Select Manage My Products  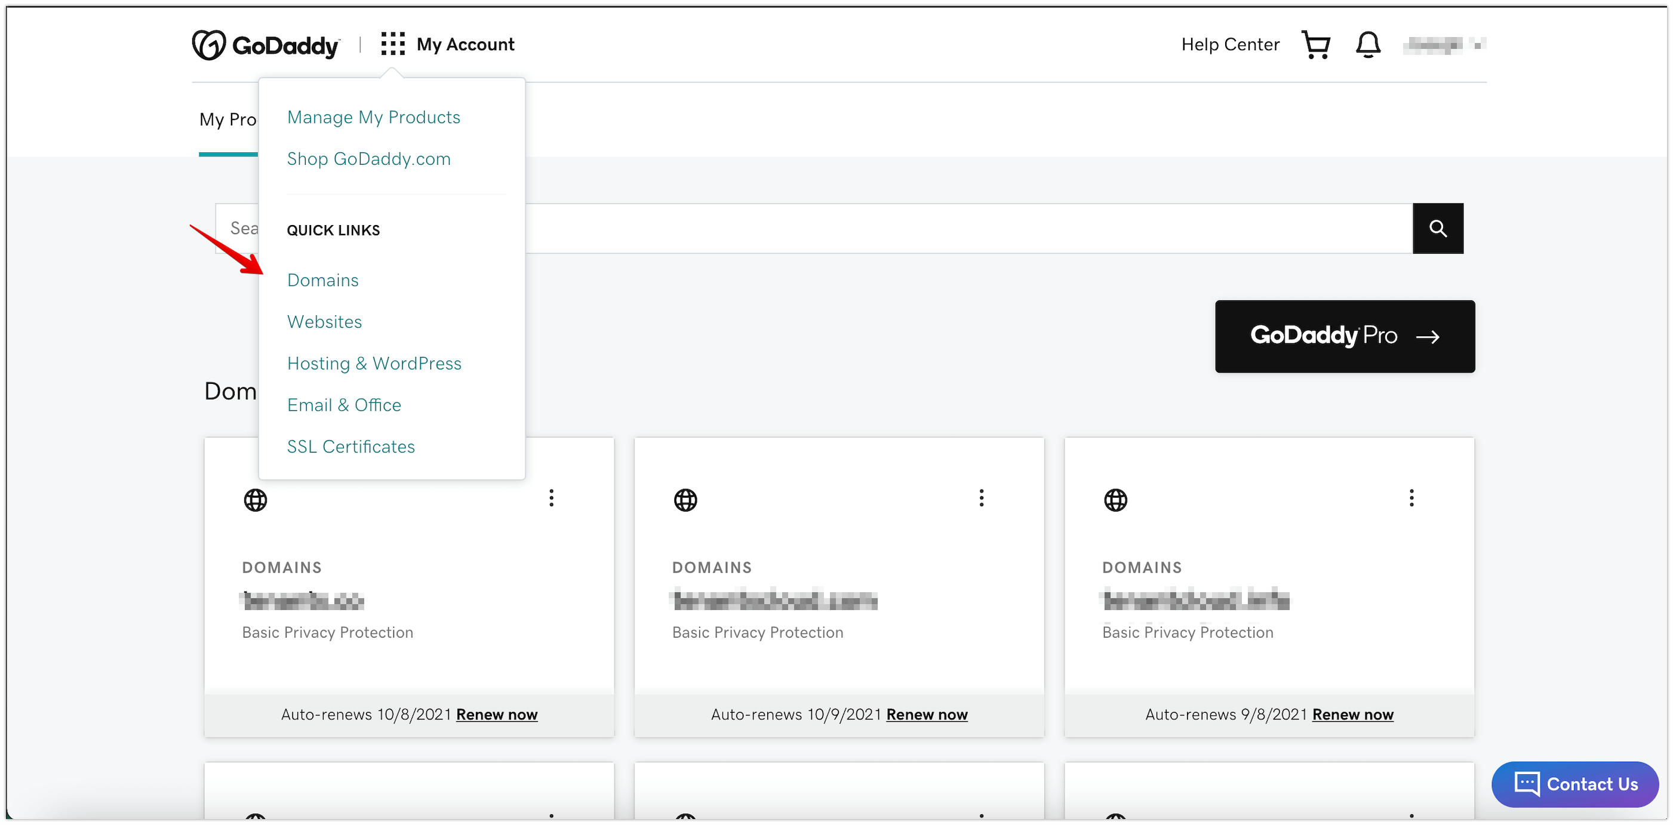click(373, 118)
